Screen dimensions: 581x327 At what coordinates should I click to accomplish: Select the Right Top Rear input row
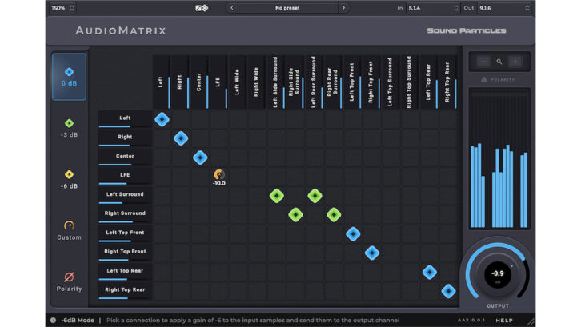(x=125, y=290)
